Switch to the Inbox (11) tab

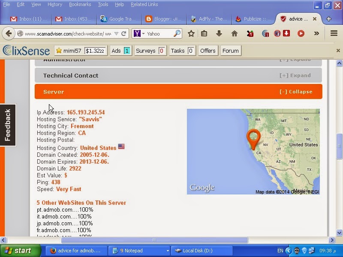29,19
